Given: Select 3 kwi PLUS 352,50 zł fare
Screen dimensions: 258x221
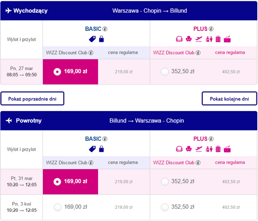Looking at the screenshot, I should 165,207.
